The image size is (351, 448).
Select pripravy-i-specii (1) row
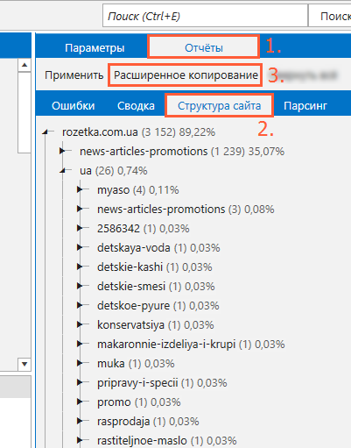tap(162, 383)
